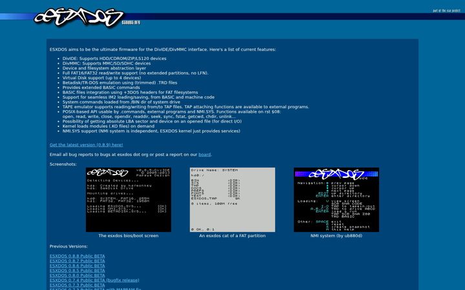Download ESXDOS 0.8.0 Public BETA
Viewport: 465px width, 290px height.
(x=77, y=275)
